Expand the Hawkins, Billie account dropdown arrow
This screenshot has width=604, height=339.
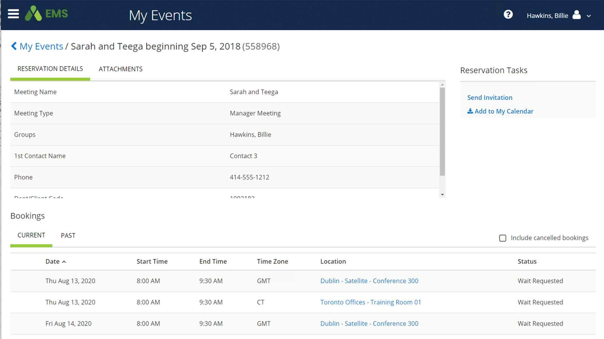589,16
